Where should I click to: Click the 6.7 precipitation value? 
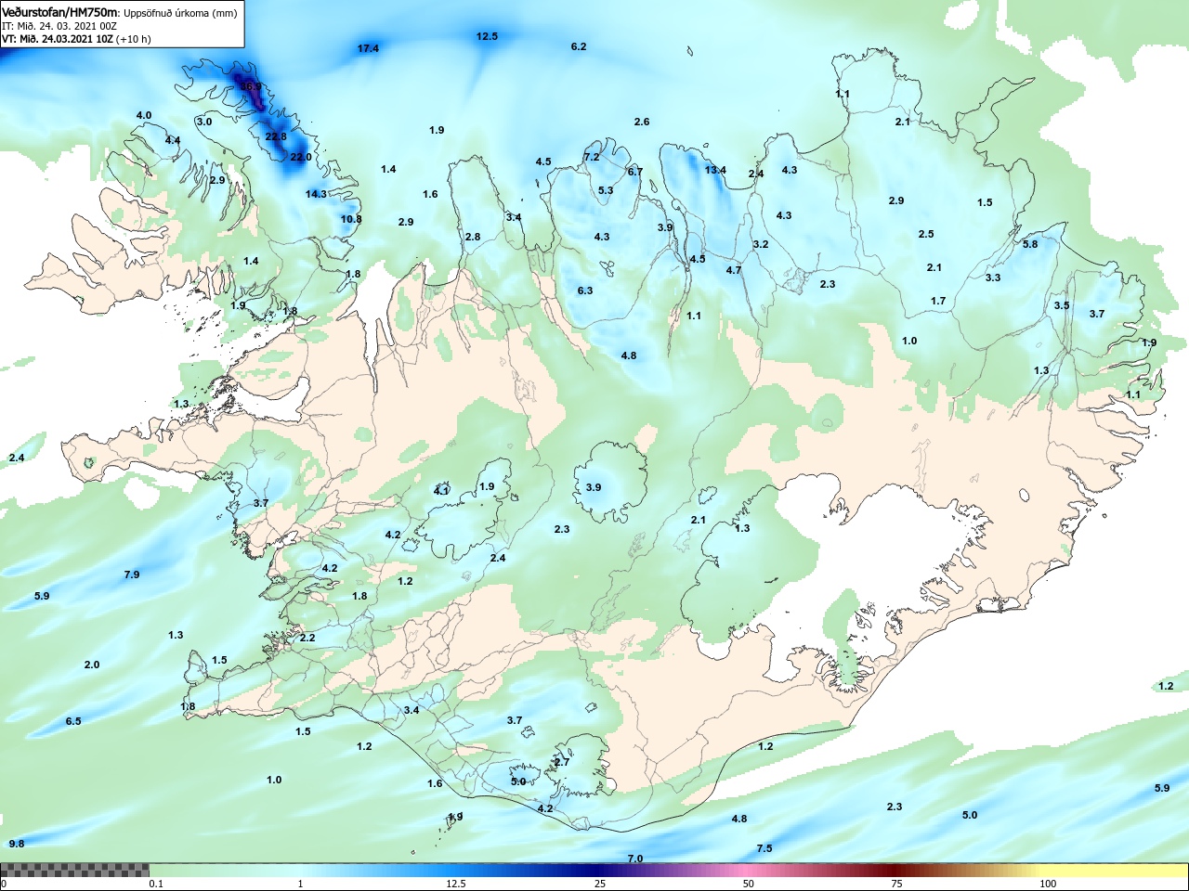click(x=635, y=172)
